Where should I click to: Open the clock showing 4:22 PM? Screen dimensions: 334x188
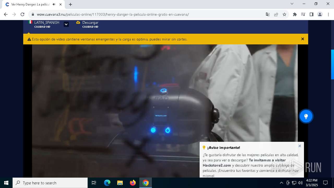coord(312,183)
